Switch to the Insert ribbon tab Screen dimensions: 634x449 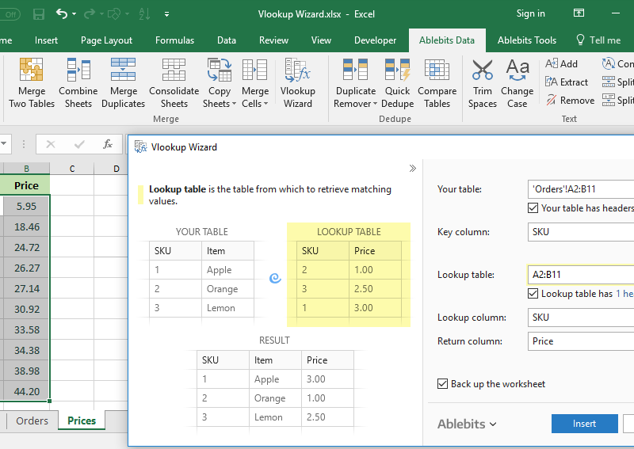[46, 40]
